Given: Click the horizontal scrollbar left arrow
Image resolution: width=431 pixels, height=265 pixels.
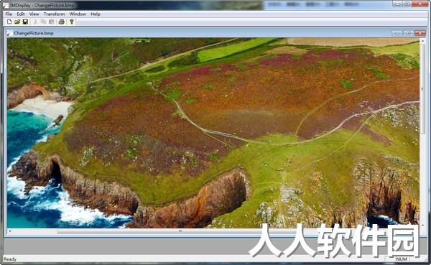Looking at the screenshot, I should pyautogui.click(x=10, y=231).
